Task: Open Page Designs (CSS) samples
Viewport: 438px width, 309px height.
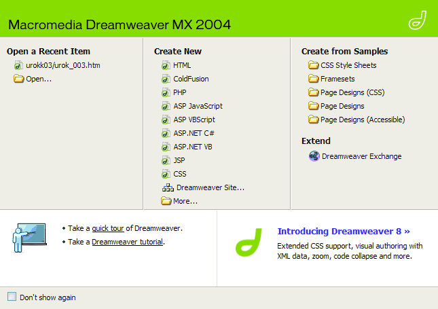Action: [352, 92]
